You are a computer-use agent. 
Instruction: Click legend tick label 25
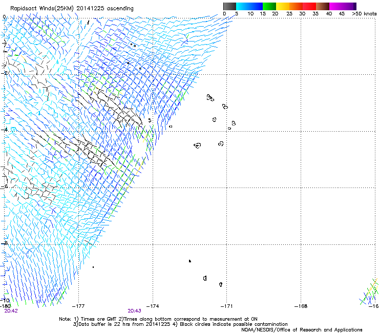click(x=289, y=14)
